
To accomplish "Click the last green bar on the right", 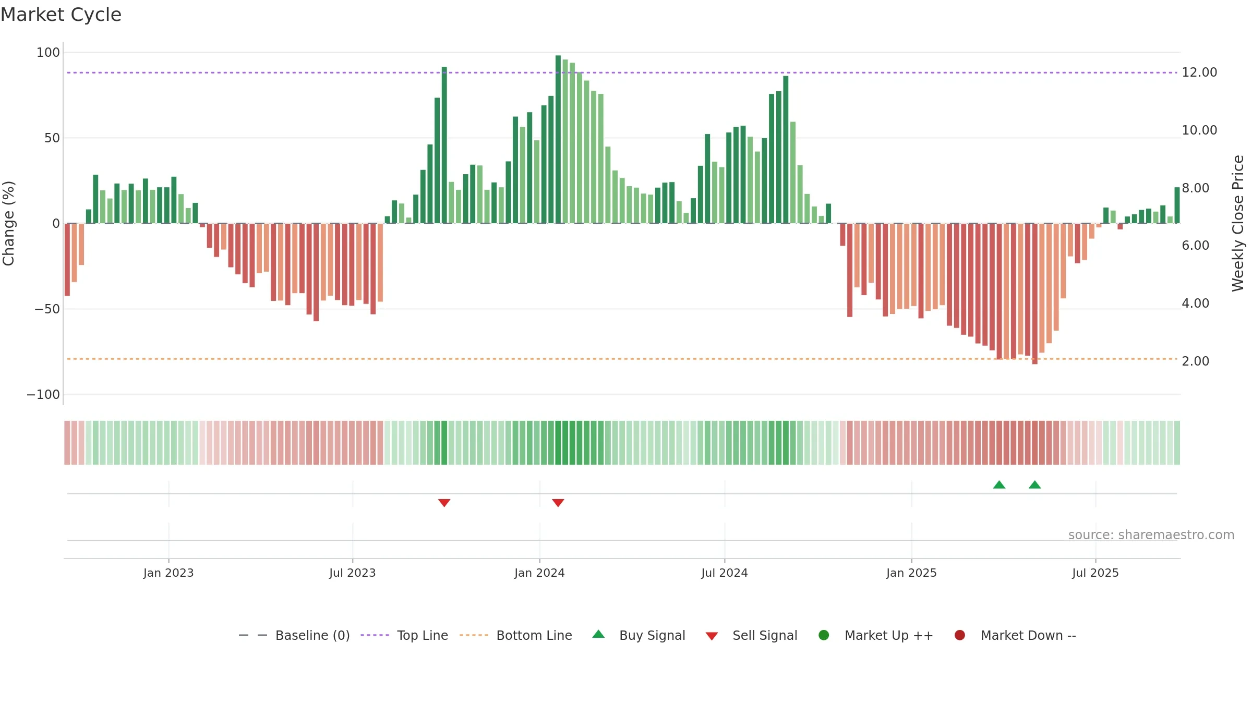I will tap(1177, 205).
